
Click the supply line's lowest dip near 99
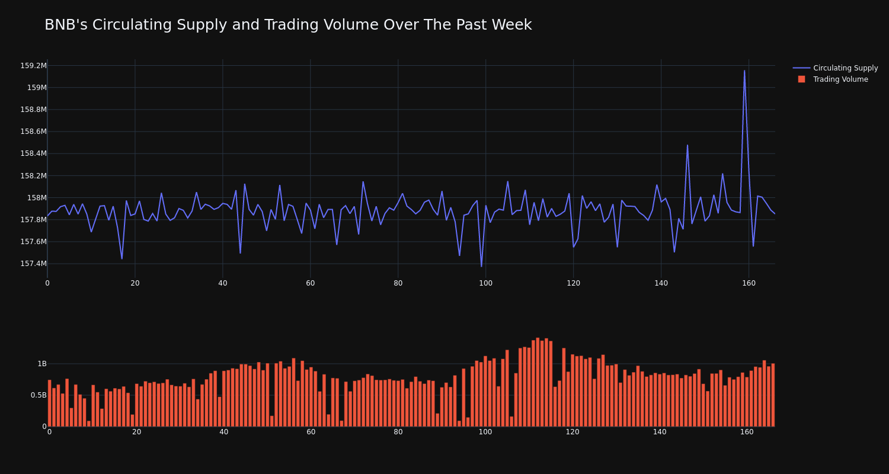481,266
